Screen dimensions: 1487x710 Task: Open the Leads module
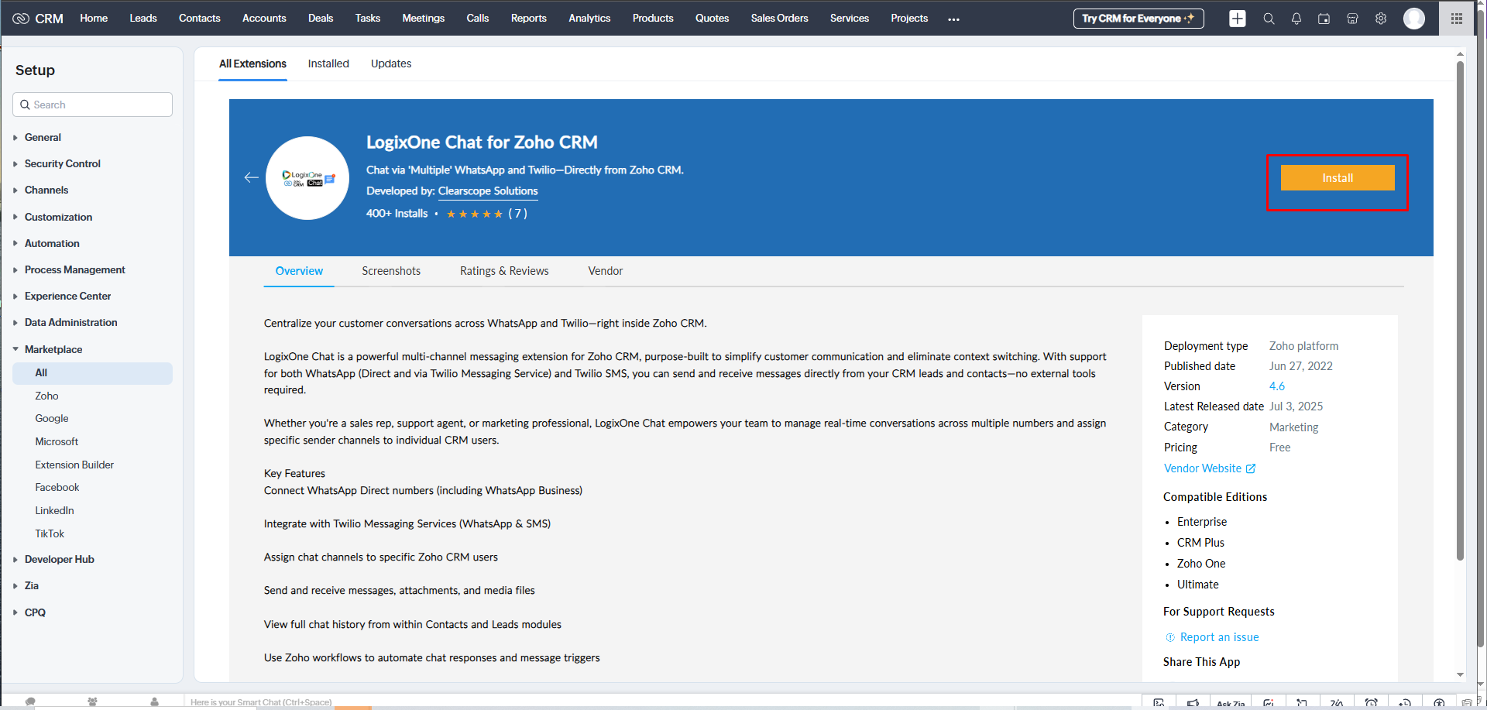[143, 18]
